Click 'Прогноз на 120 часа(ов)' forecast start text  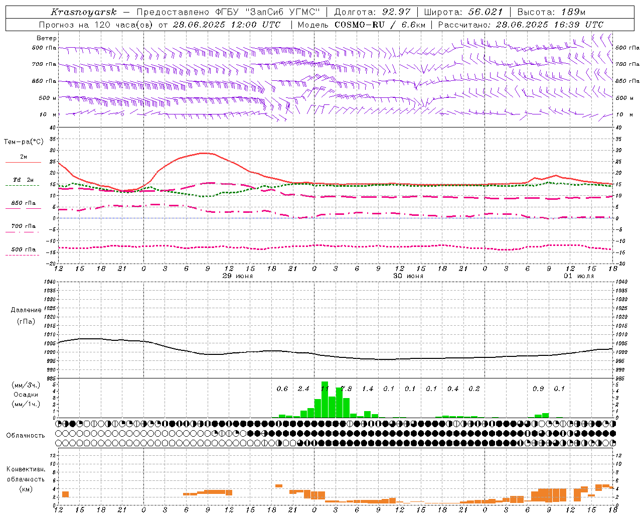click(x=97, y=25)
